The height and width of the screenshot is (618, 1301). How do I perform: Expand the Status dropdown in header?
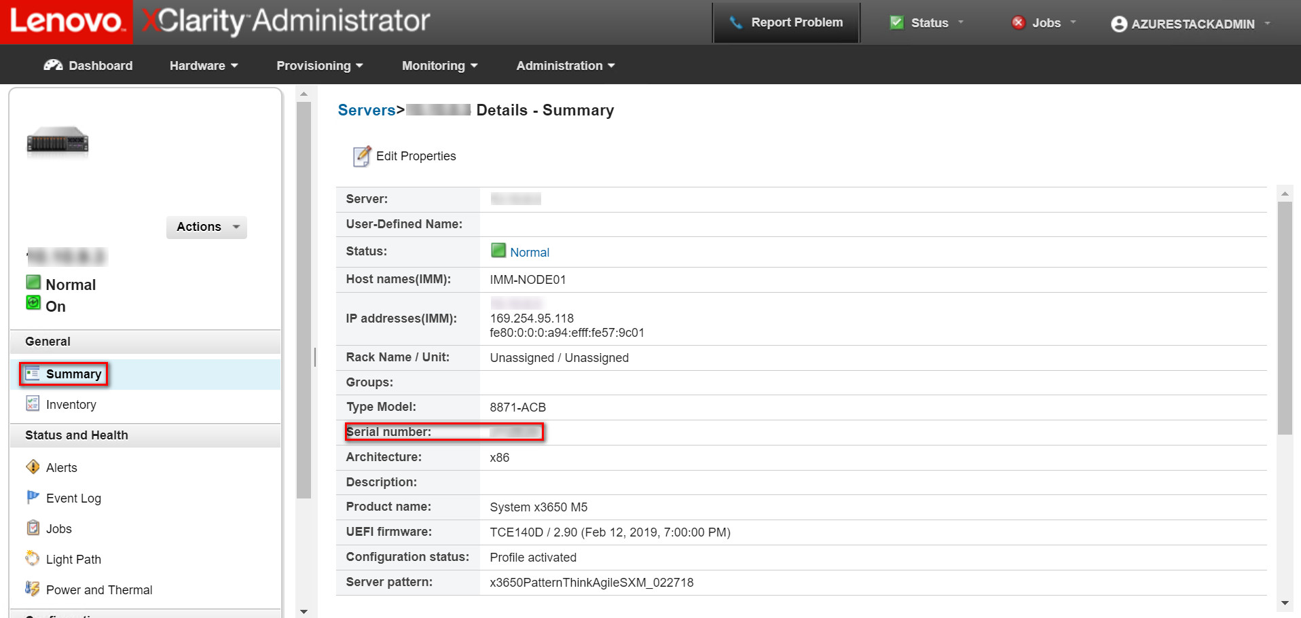pyautogui.click(x=961, y=22)
